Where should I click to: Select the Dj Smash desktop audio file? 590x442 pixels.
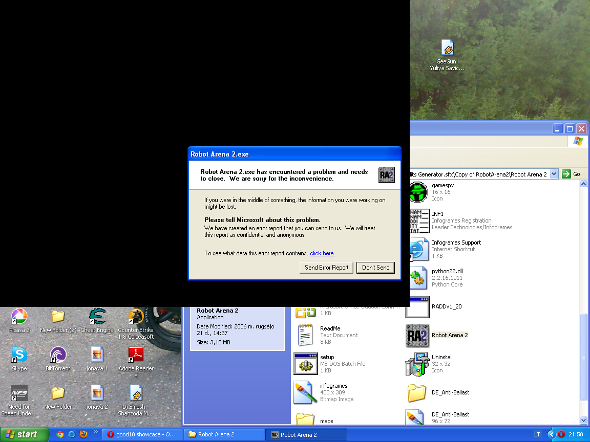click(x=136, y=400)
